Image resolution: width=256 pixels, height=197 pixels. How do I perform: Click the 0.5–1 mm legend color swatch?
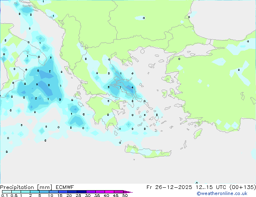[x=16, y=192]
